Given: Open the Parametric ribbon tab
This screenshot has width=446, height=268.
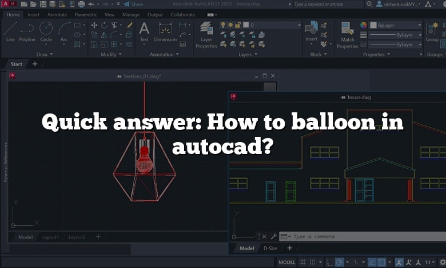Looking at the screenshot, I should [86, 14].
